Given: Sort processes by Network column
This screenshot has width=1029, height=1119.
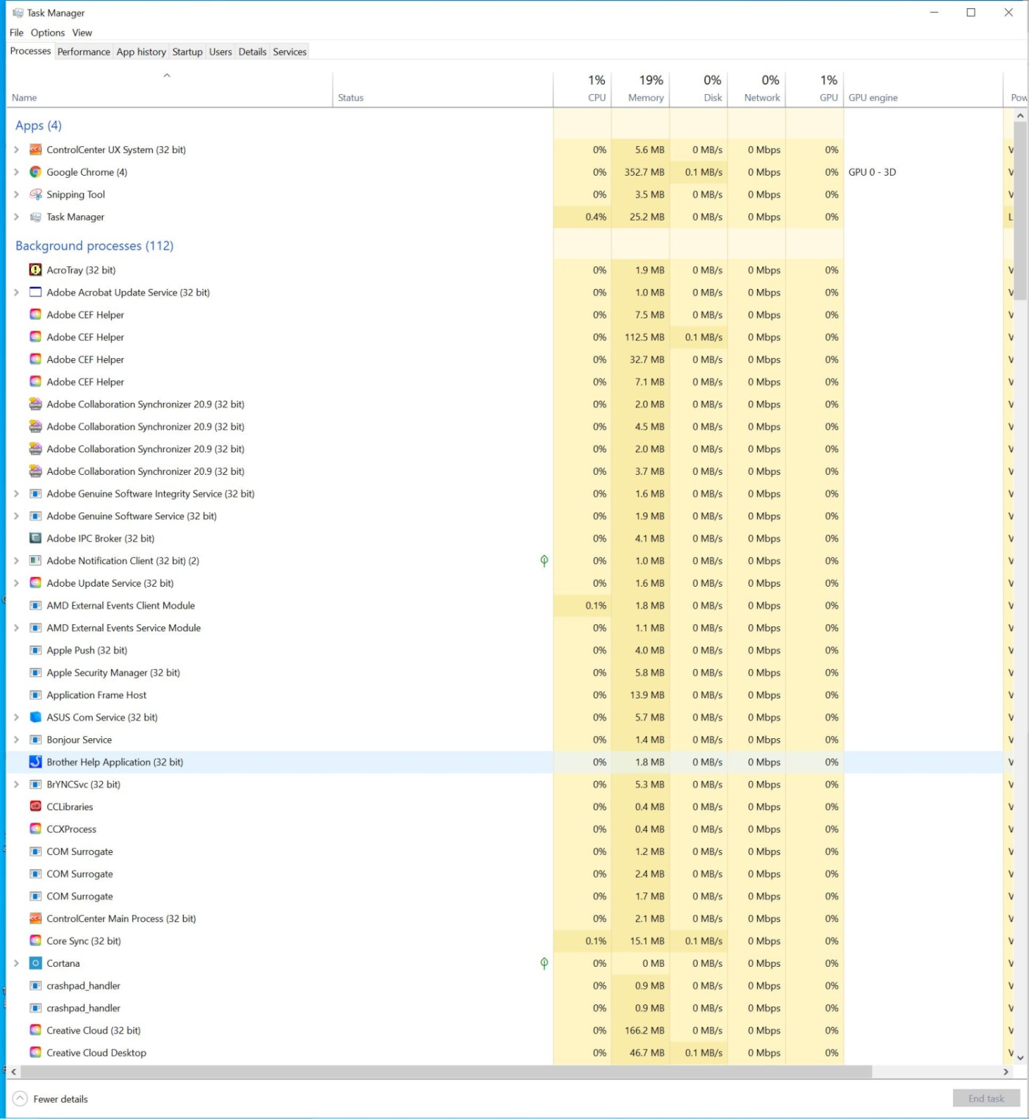Looking at the screenshot, I should coord(756,89).
